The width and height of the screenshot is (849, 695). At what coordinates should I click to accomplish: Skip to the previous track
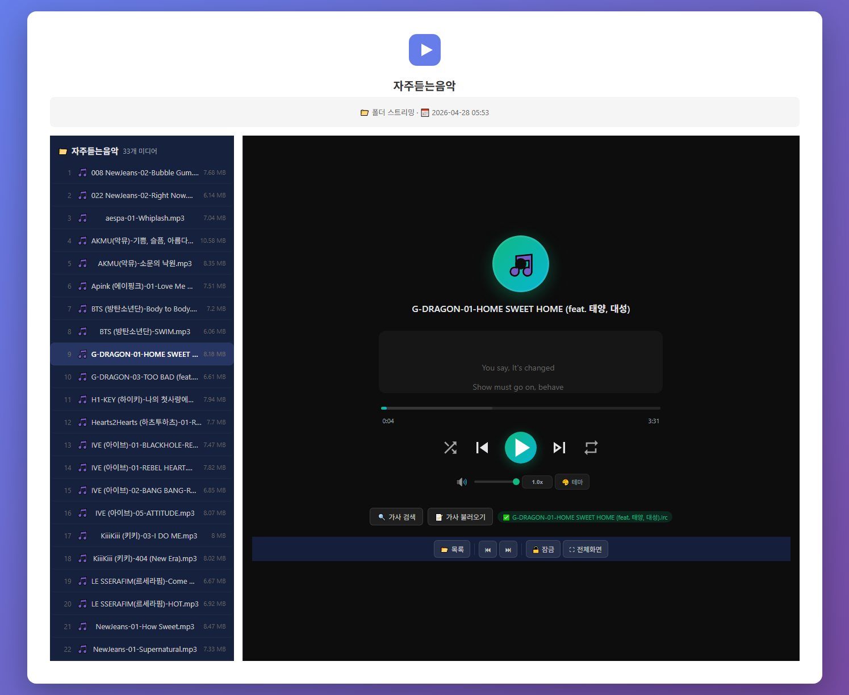click(x=482, y=448)
